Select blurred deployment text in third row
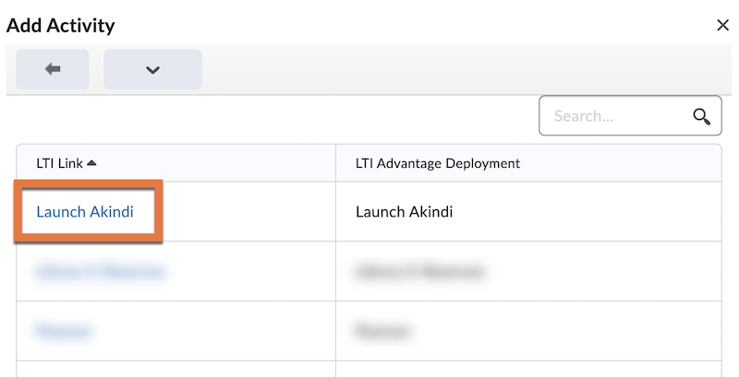Screen dimensions: 739x377 point(383,330)
